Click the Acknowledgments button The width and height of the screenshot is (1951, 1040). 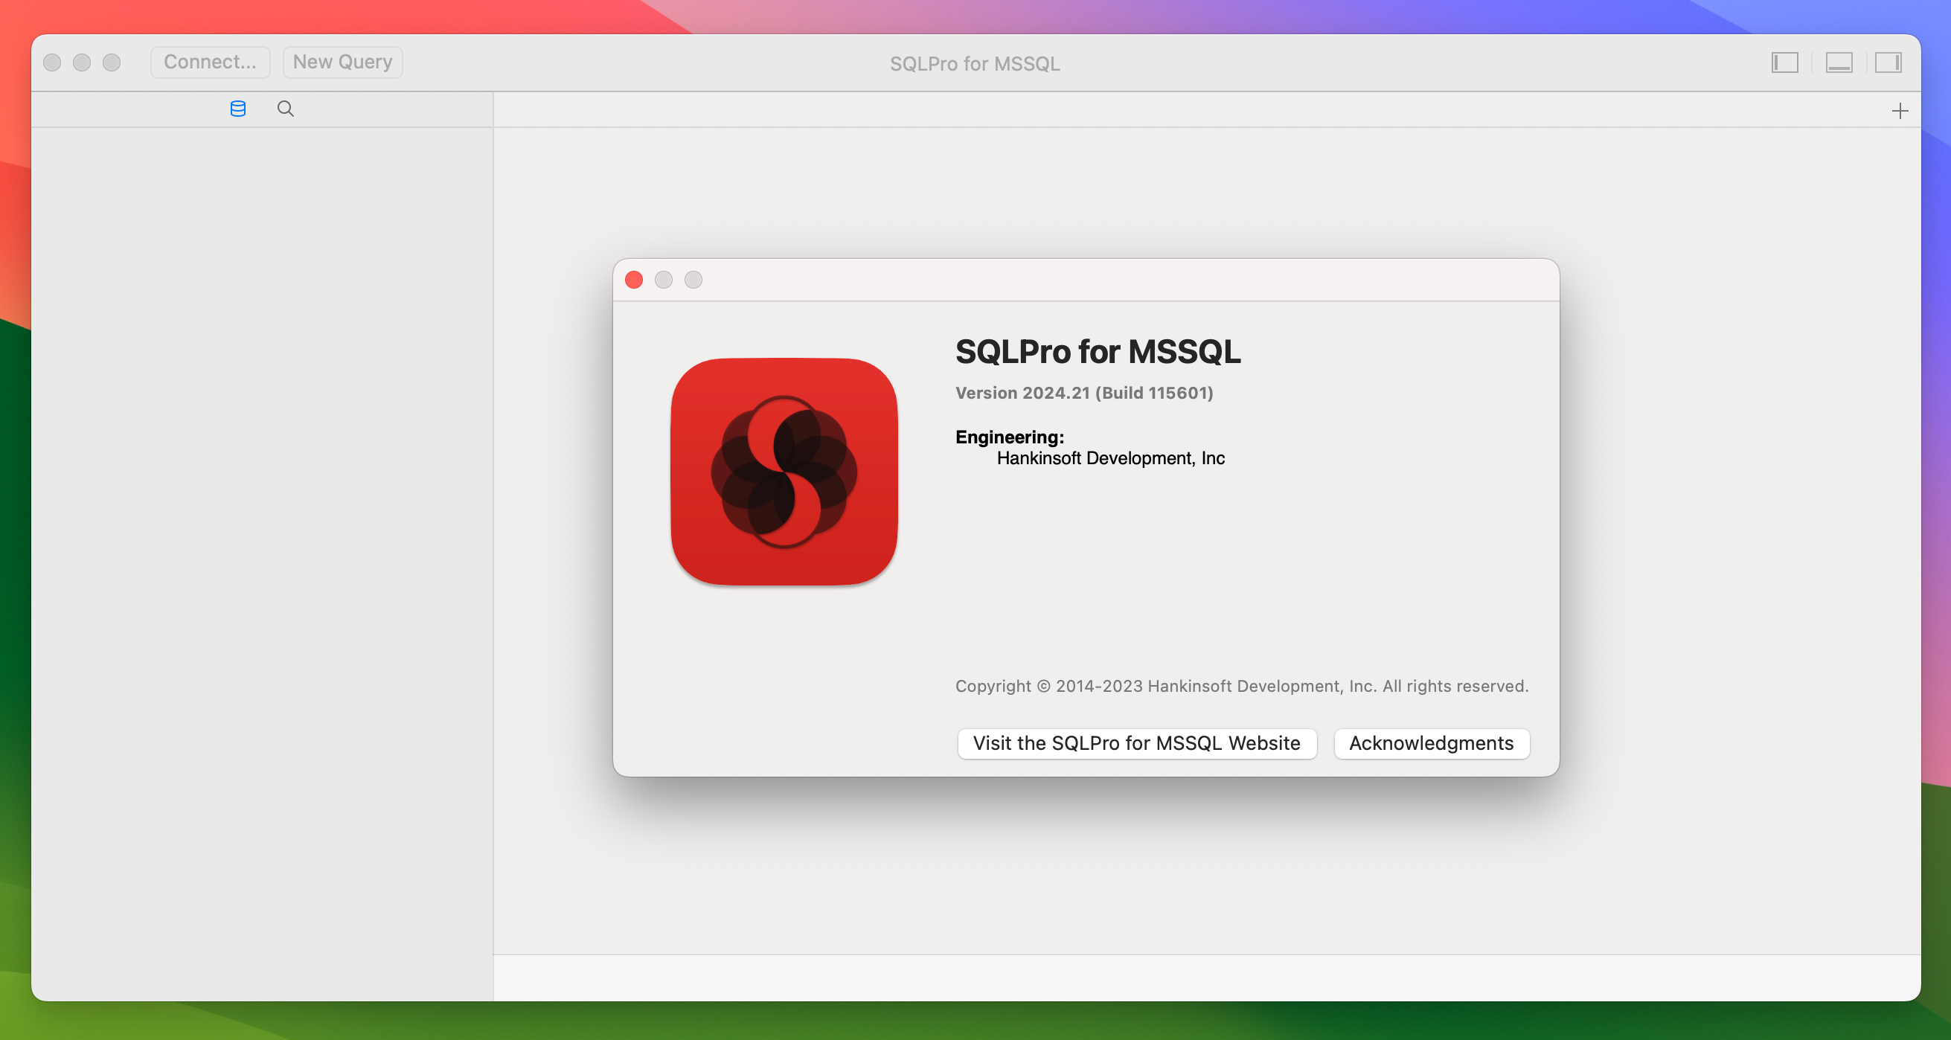[x=1431, y=742]
